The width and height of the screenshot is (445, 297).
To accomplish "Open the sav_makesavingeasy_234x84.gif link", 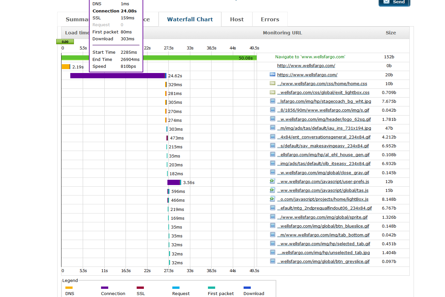I will [323, 146].
